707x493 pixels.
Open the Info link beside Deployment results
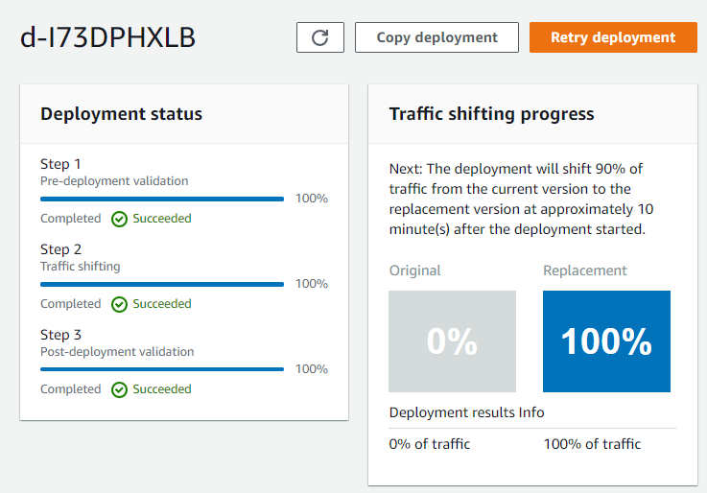531,412
